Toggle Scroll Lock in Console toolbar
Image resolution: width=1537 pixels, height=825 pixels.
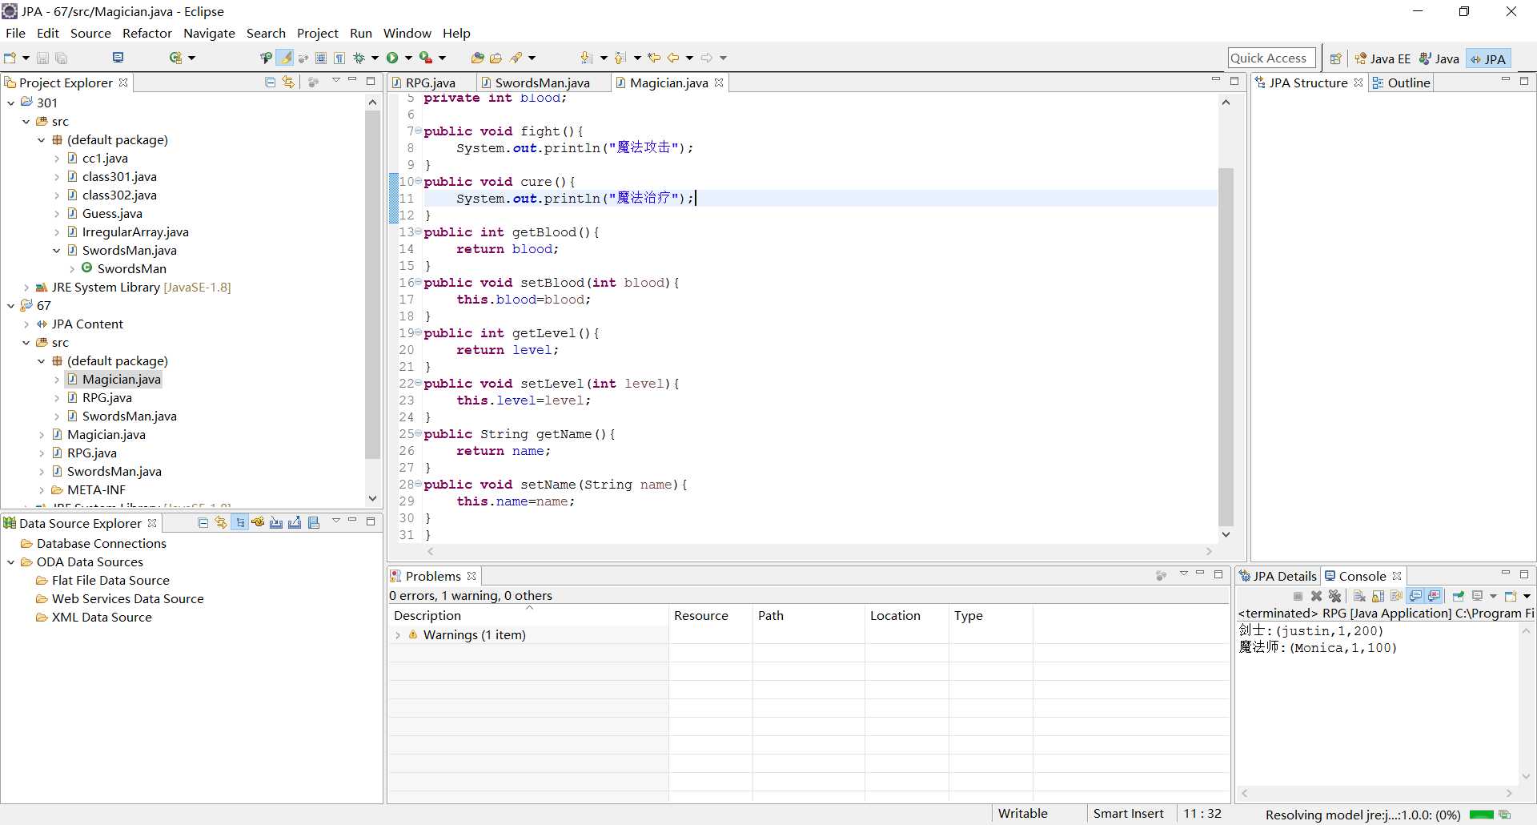1378,596
